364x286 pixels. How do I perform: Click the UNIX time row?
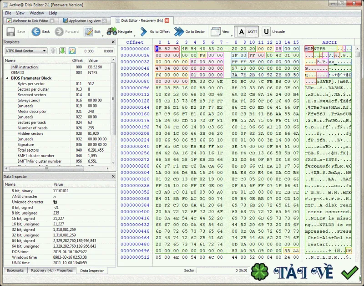tap(60, 263)
